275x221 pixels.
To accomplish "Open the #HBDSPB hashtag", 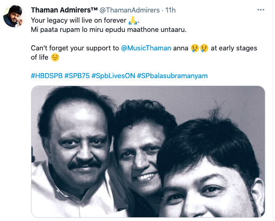I will point(47,76).
